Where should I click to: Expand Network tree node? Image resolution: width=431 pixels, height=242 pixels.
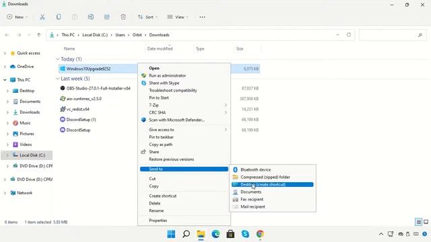[5, 193]
